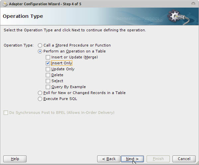Click Do Synchronous Post to BPEL checkbox
The height and width of the screenshot is (165, 199).
(x=6, y=113)
